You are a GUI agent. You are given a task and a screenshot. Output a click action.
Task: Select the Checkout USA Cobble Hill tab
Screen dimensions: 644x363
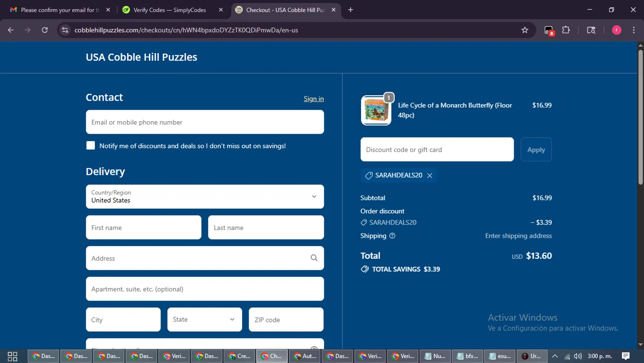(x=286, y=10)
